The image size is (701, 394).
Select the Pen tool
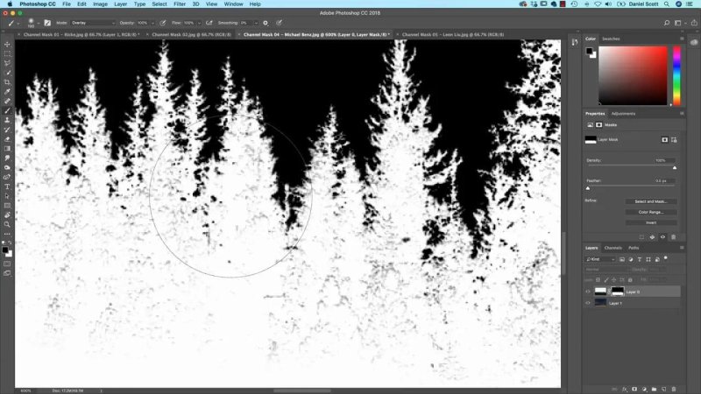7,177
